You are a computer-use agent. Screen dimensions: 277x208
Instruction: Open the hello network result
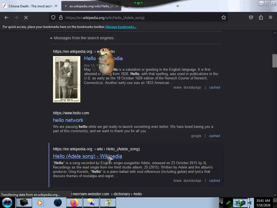click(x=68, y=120)
